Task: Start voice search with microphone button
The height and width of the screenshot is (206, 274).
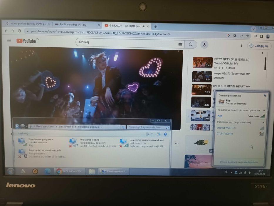Action: point(204,45)
